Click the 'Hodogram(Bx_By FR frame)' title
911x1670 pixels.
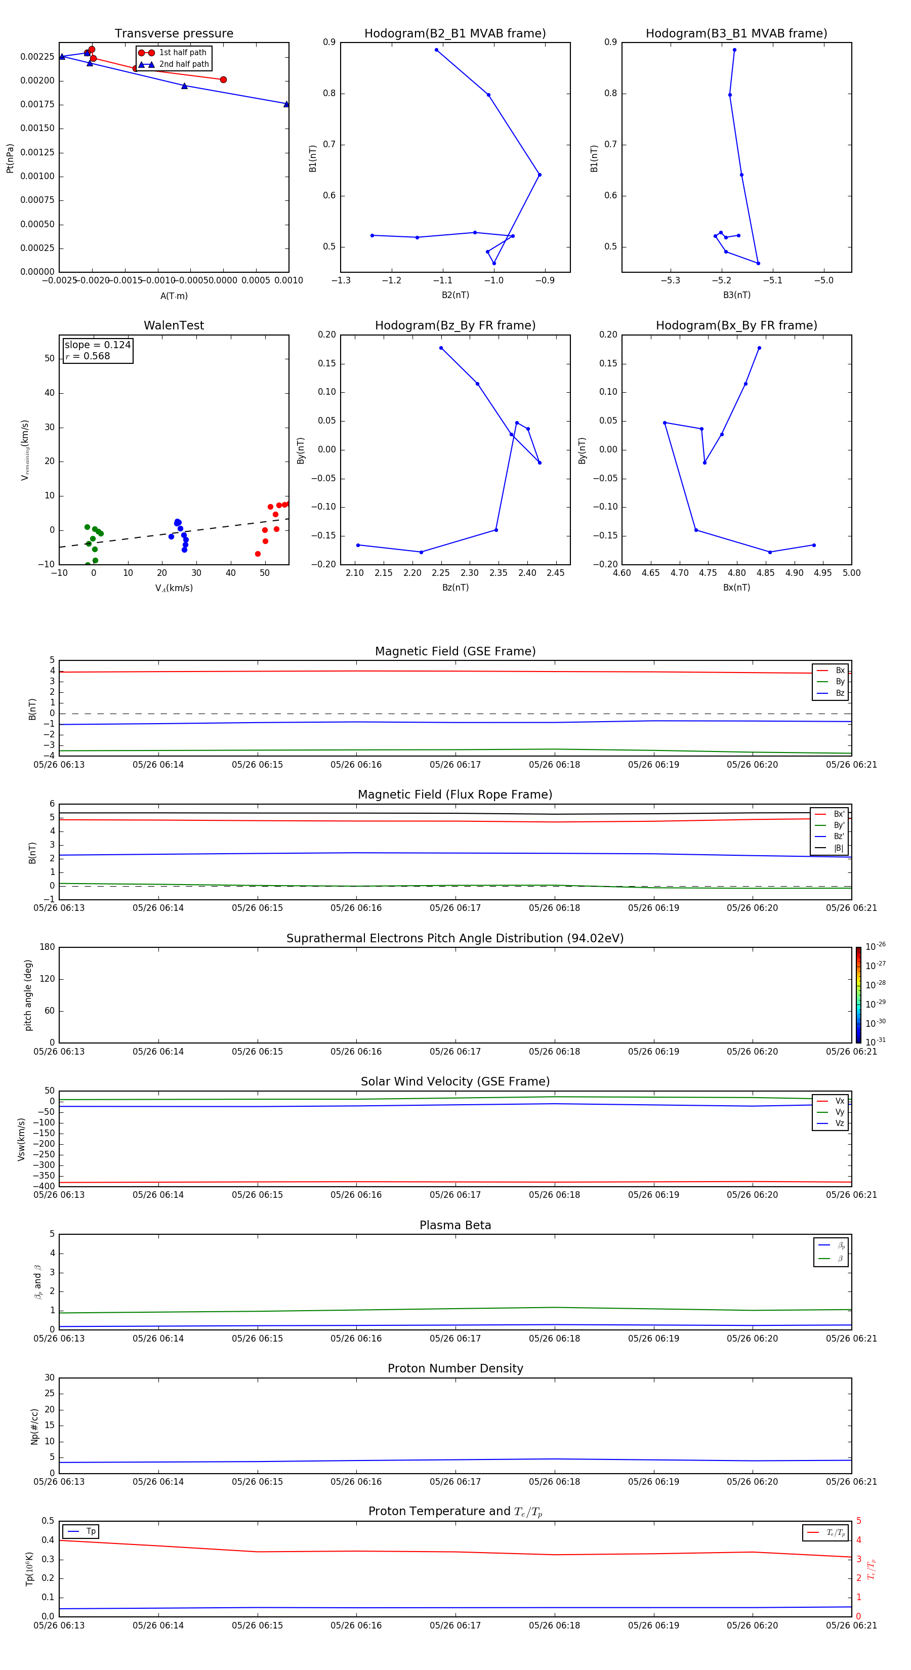(x=736, y=325)
